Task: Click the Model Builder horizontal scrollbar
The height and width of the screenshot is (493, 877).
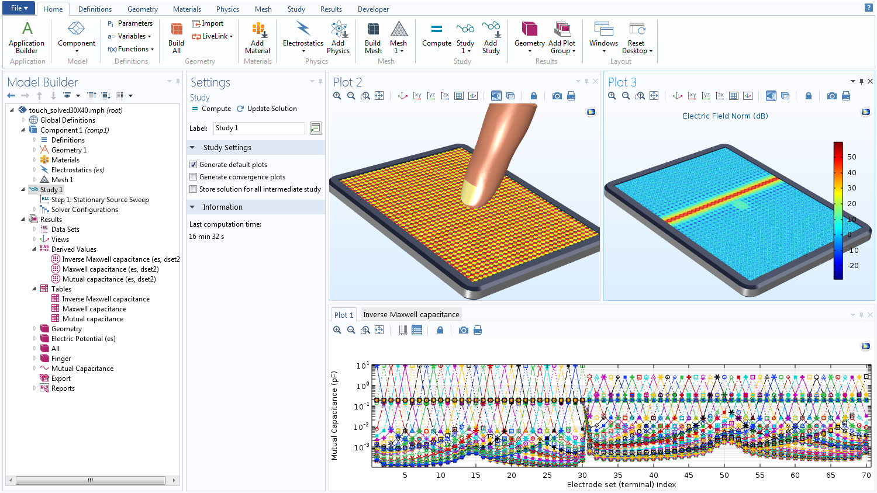Action: point(90,480)
